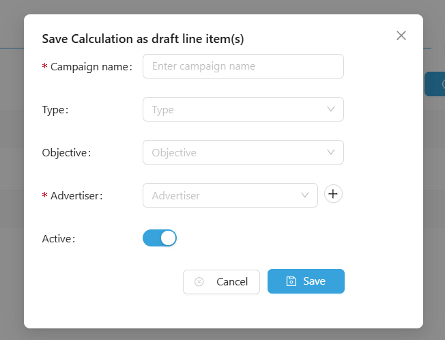Click the Advertiser label text
The height and width of the screenshot is (340, 445).
76,196
